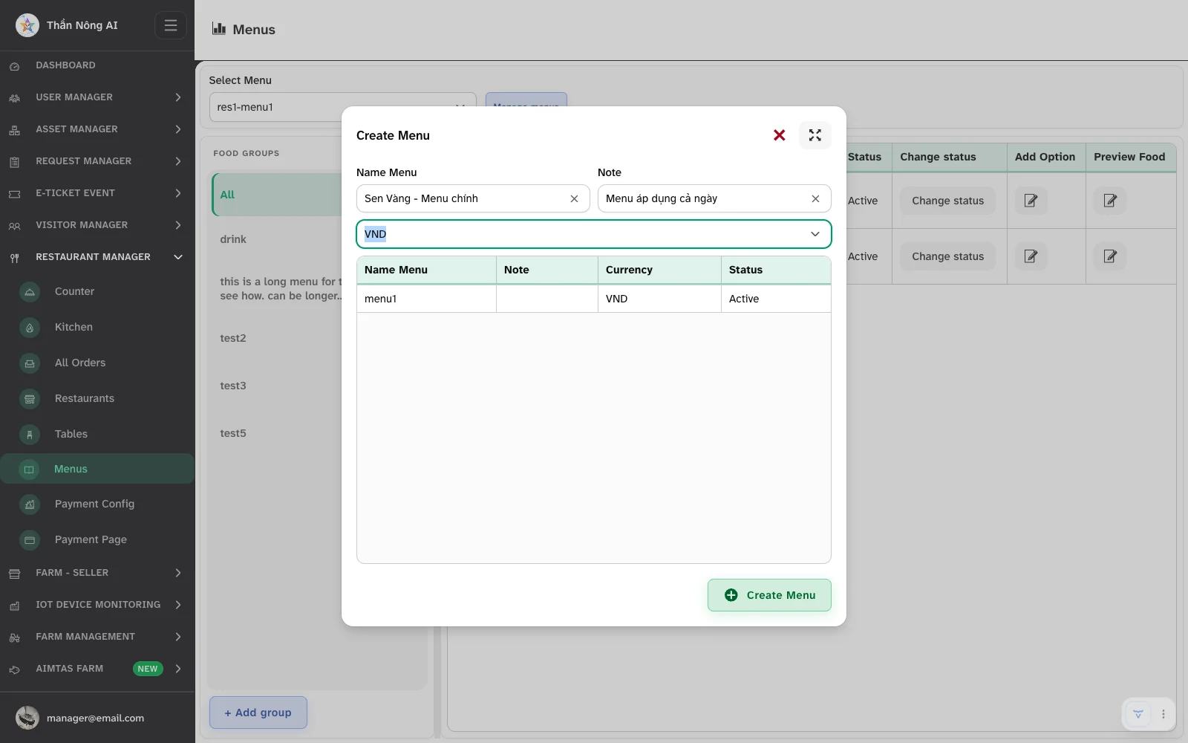Screen dimensions: 1188x743
Task: Open the Counter page icon
Action: coord(30,292)
